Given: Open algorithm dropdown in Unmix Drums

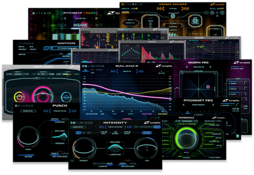Looking at the screenshot, I should click(x=43, y=74).
